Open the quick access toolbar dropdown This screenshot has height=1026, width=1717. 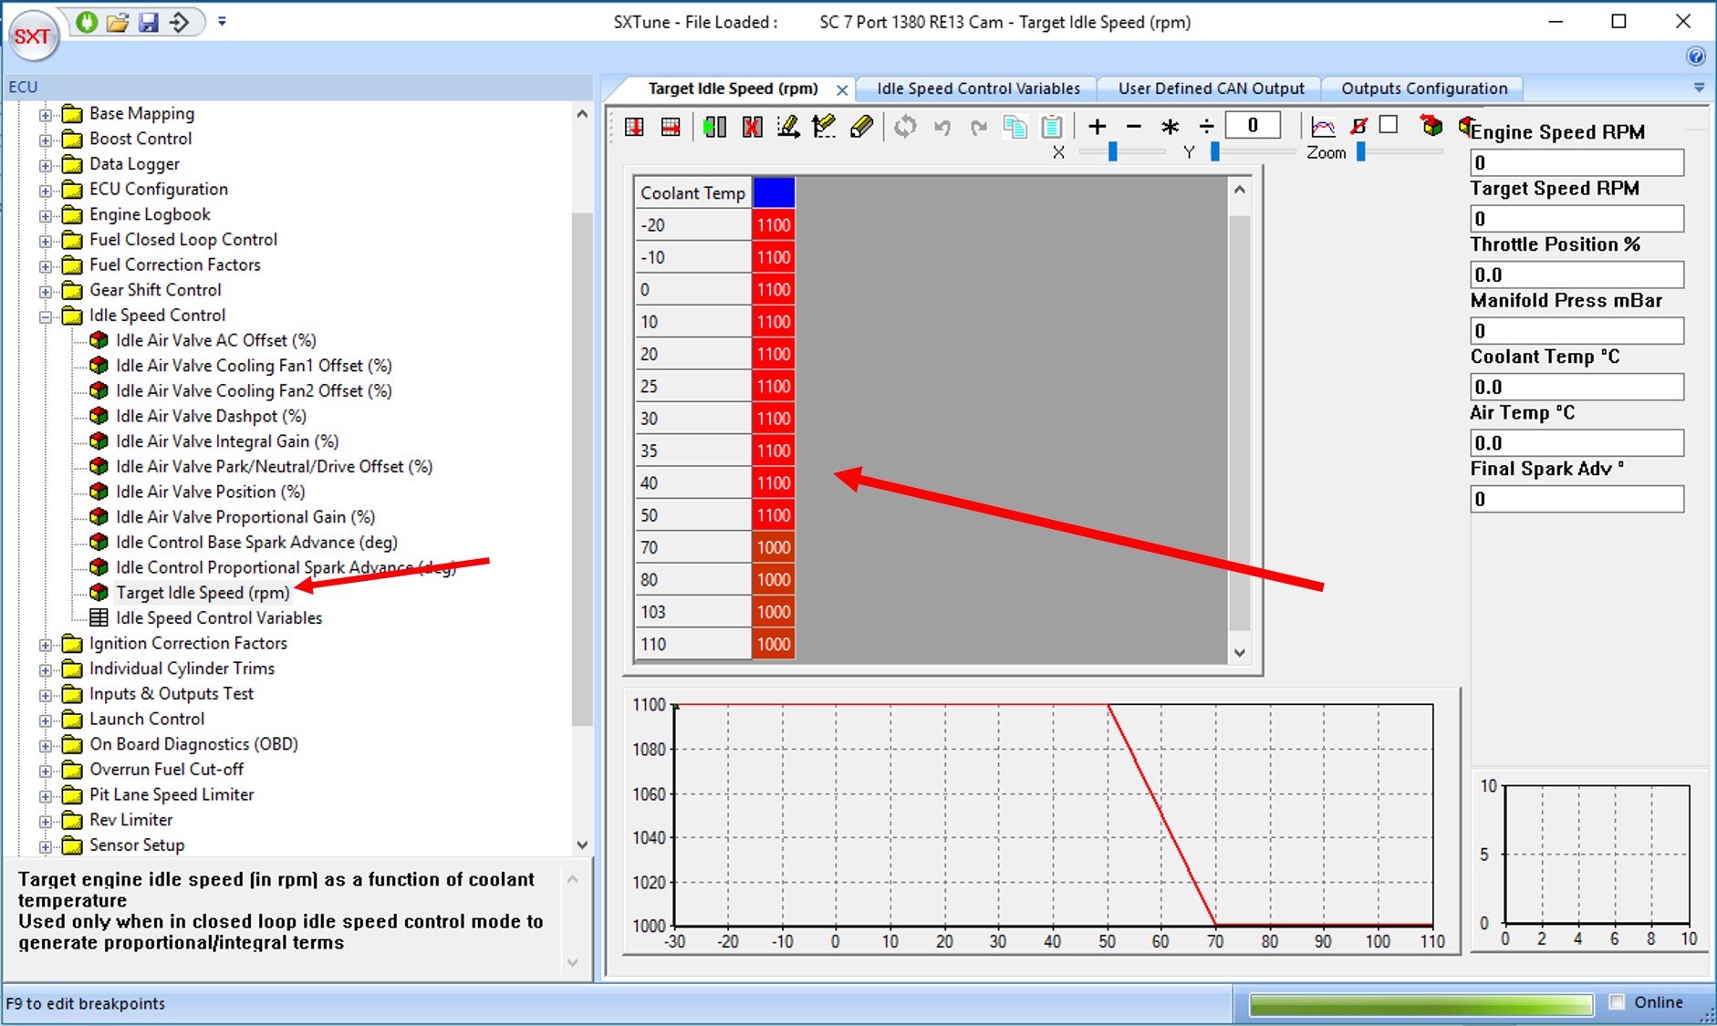[x=222, y=21]
